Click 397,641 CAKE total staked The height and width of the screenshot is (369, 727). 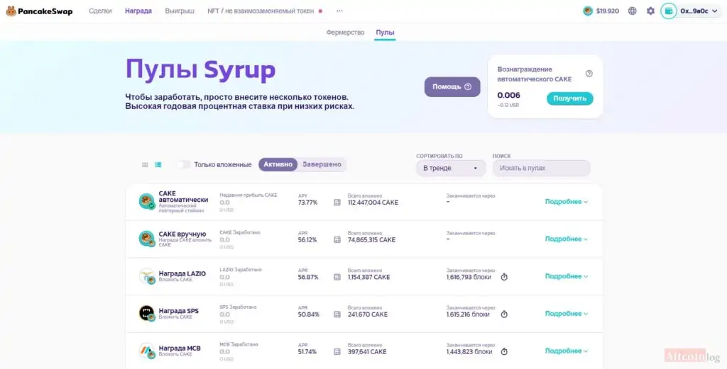click(368, 352)
